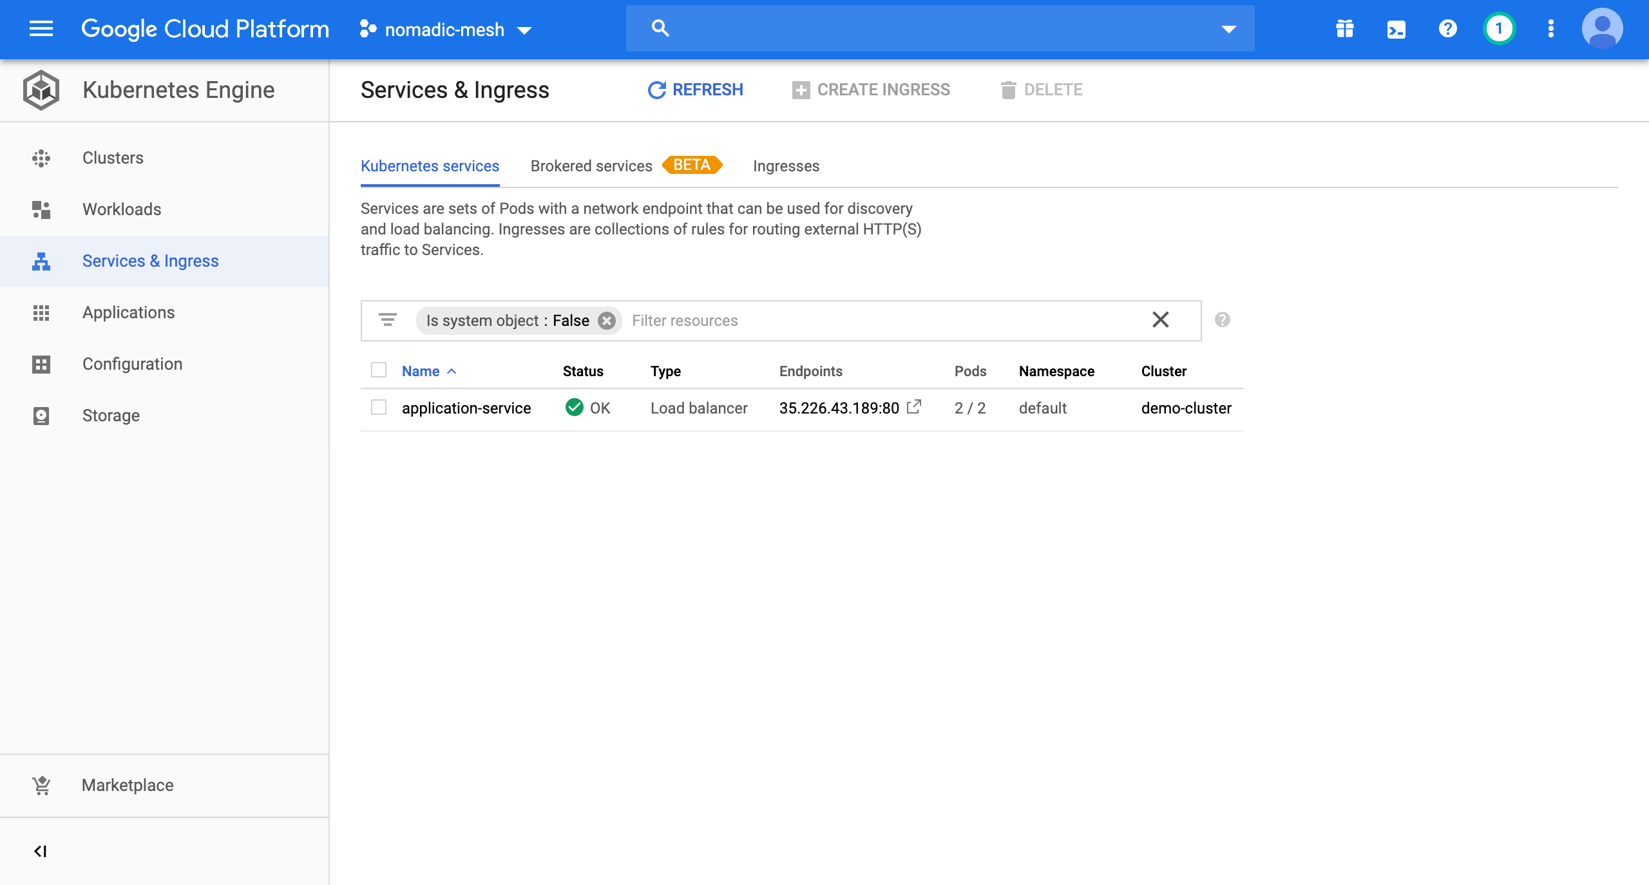
Task: Click the filter help icon
Action: point(1222,320)
